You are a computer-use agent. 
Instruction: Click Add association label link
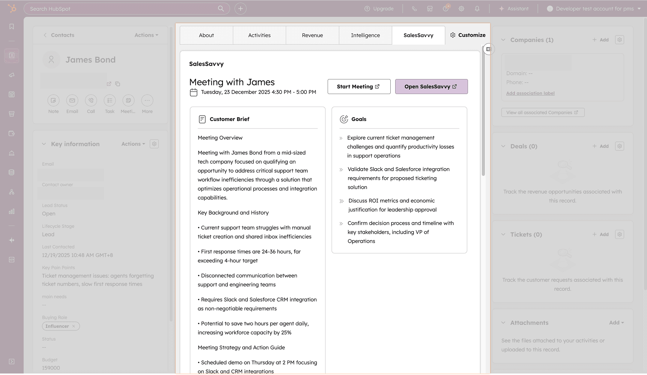click(x=530, y=93)
